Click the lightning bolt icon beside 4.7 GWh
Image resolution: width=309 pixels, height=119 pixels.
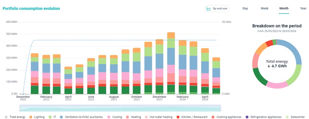tap(269, 66)
